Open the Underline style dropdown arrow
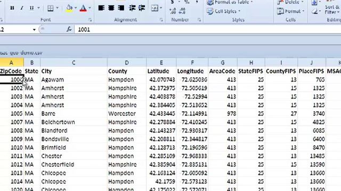 coord(38,8)
